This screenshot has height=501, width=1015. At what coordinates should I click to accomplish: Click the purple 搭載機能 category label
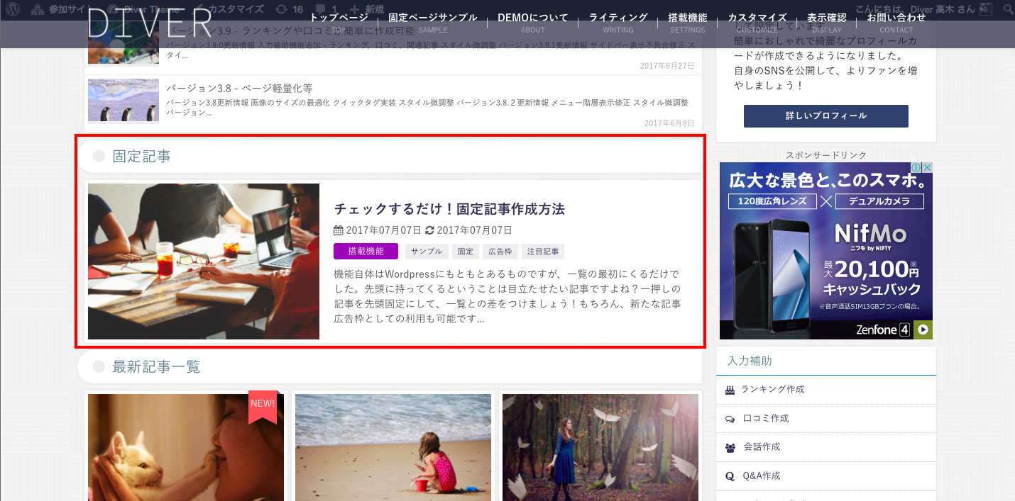(366, 252)
